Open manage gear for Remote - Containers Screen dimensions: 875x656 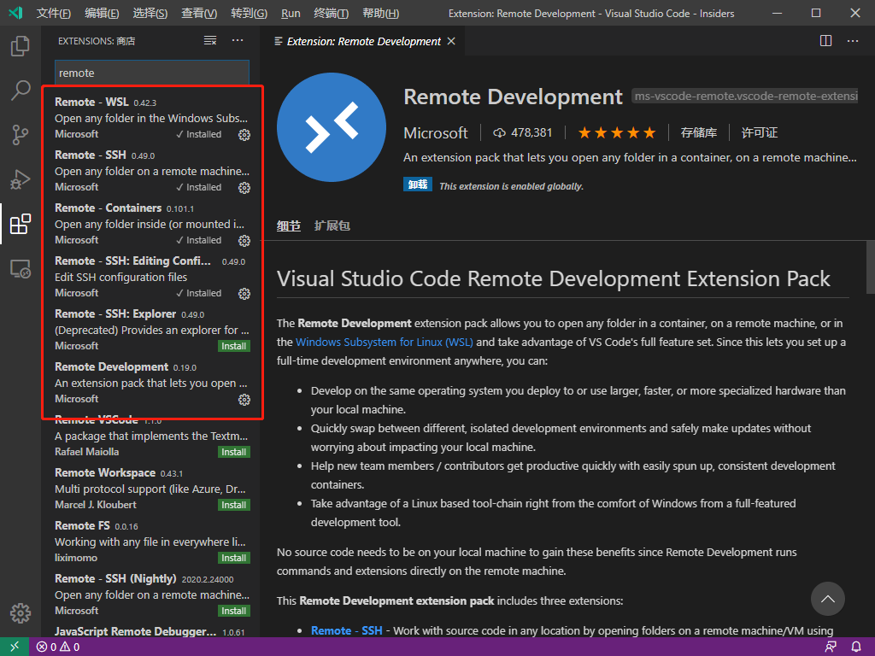[244, 240]
